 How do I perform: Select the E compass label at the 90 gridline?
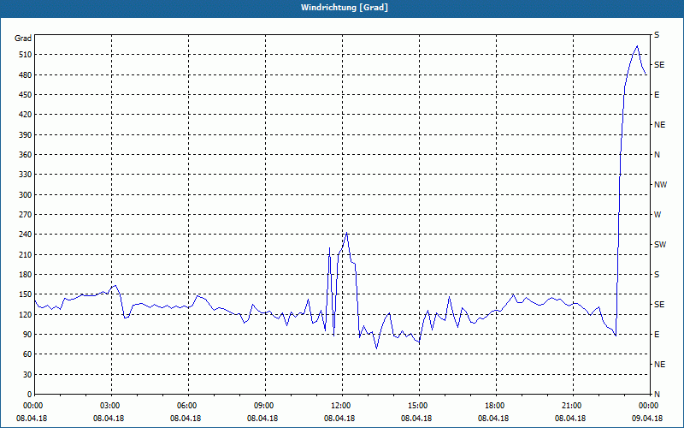coord(657,335)
